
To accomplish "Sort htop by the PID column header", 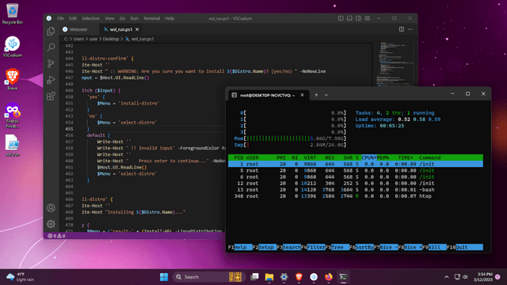I will pos(238,158).
